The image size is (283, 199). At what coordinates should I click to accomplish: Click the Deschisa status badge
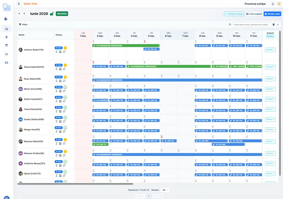(62, 14)
